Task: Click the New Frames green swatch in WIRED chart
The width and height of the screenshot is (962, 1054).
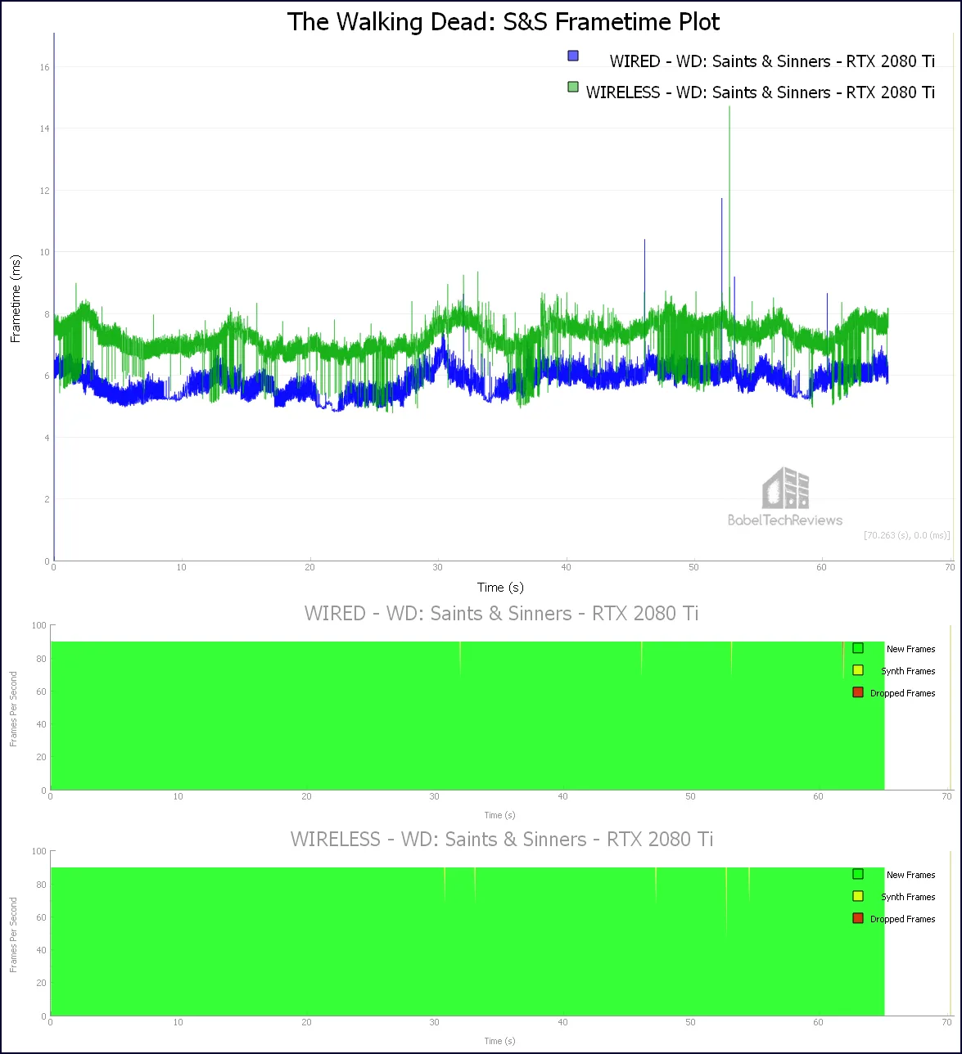Action: point(858,648)
